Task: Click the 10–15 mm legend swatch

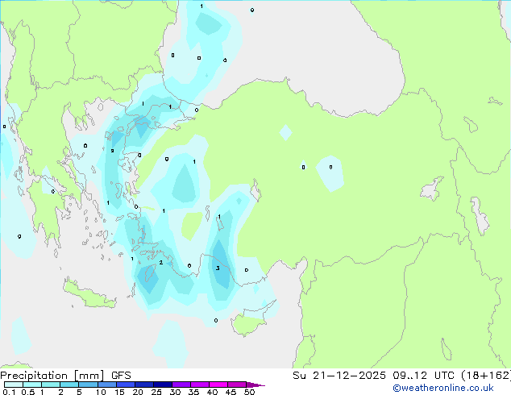Action: point(106,385)
